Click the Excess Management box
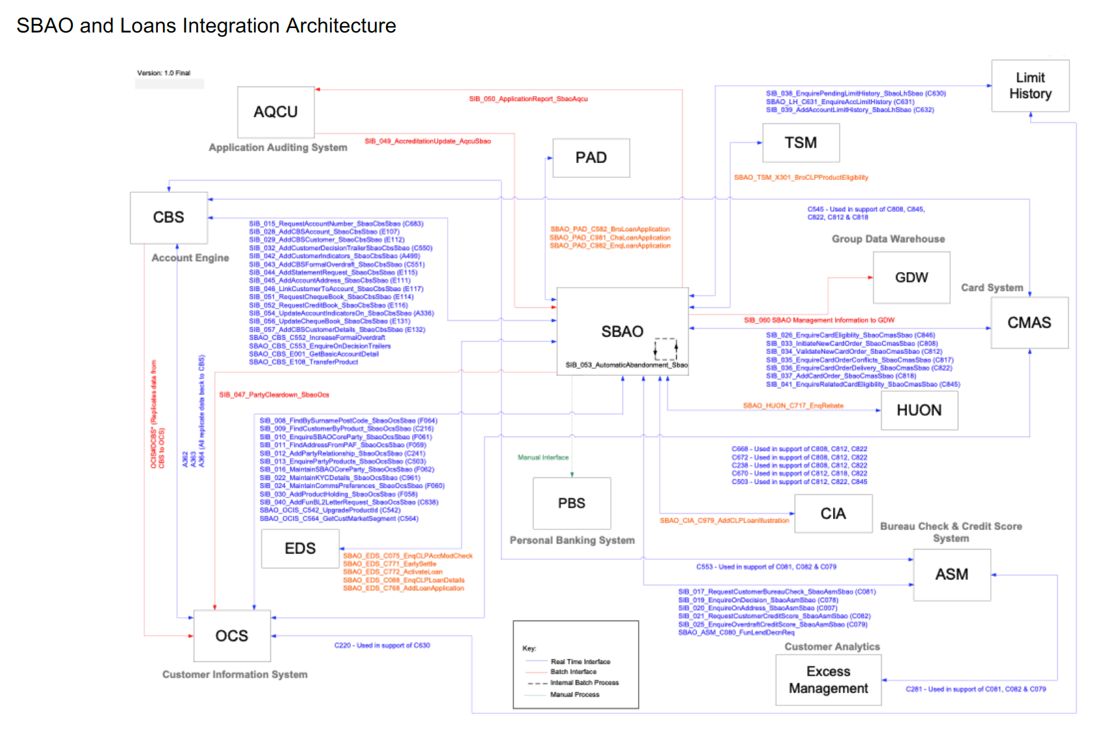 828,680
